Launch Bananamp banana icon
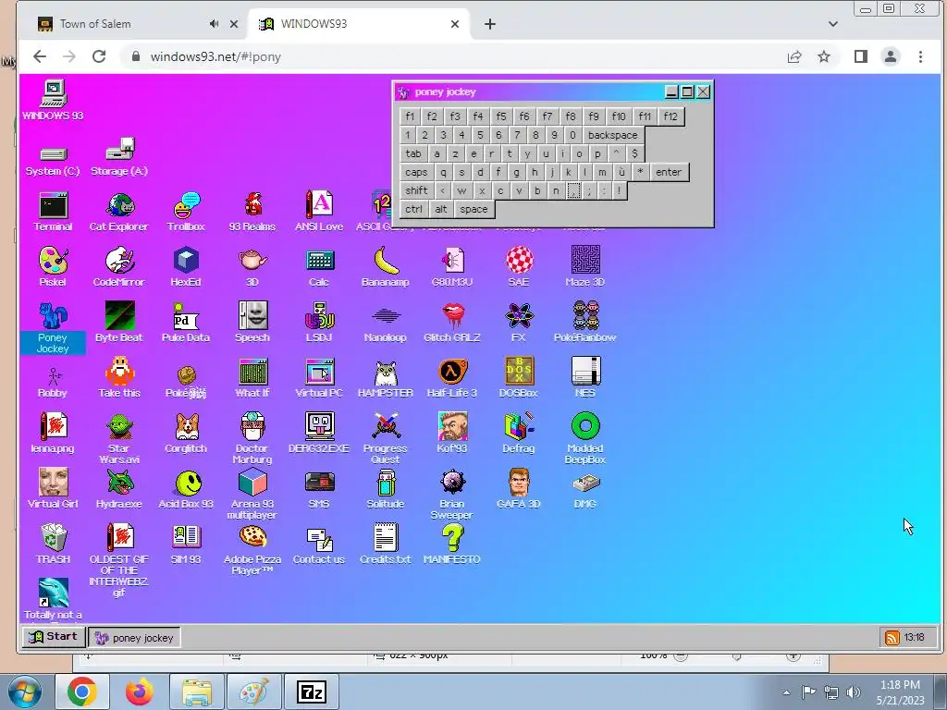The width and height of the screenshot is (947, 710). [386, 267]
